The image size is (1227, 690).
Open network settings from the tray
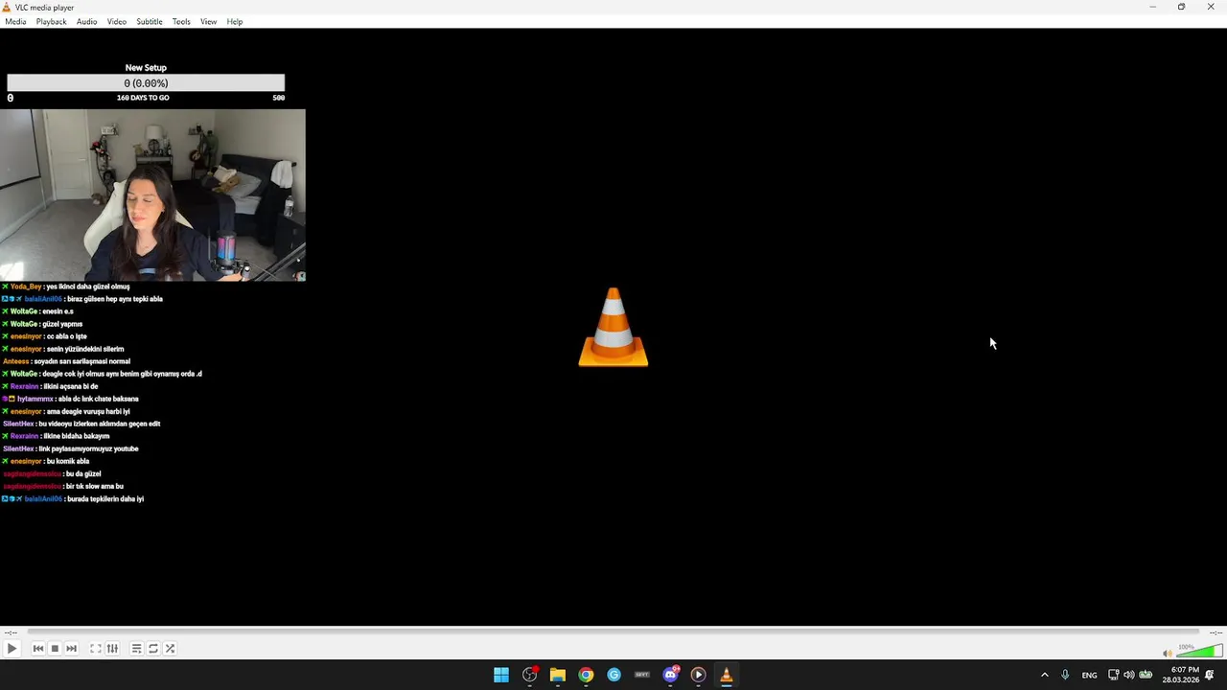[x=1114, y=675]
